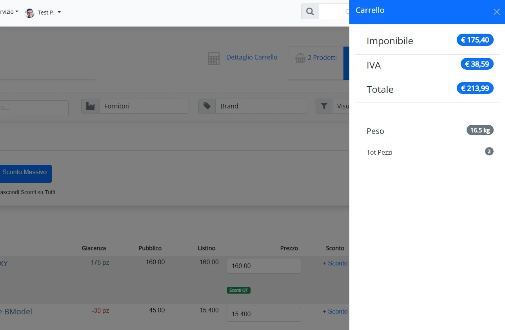Screen dimensions: 505x330
Task: Click the calculator icon beside Dettaglio Carrello
Action: pyautogui.click(x=214, y=58)
